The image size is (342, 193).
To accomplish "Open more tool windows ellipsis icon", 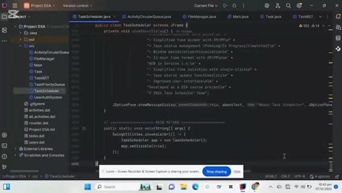I will tap(5, 41).
